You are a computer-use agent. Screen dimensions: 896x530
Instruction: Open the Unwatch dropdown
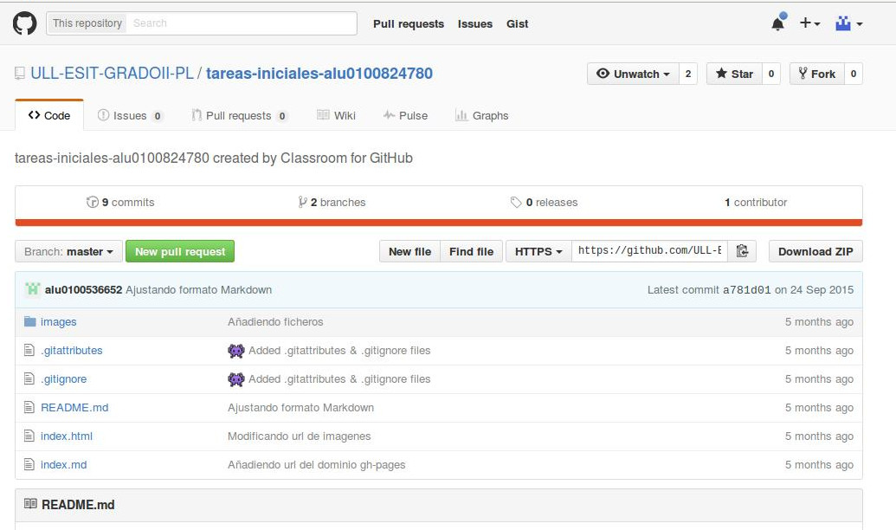(x=633, y=74)
